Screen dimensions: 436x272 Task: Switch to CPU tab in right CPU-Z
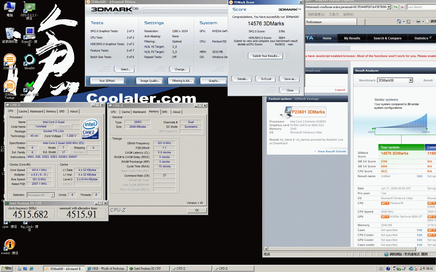pyautogui.click(x=113, y=112)
